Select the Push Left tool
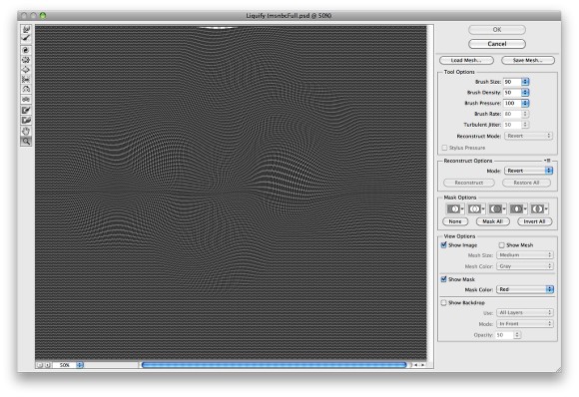The height and width of the screenshot is (397, 579). (x=26, y=80)
